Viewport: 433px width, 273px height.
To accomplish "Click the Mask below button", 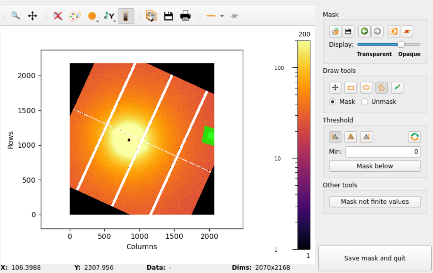I will [375, 166].
